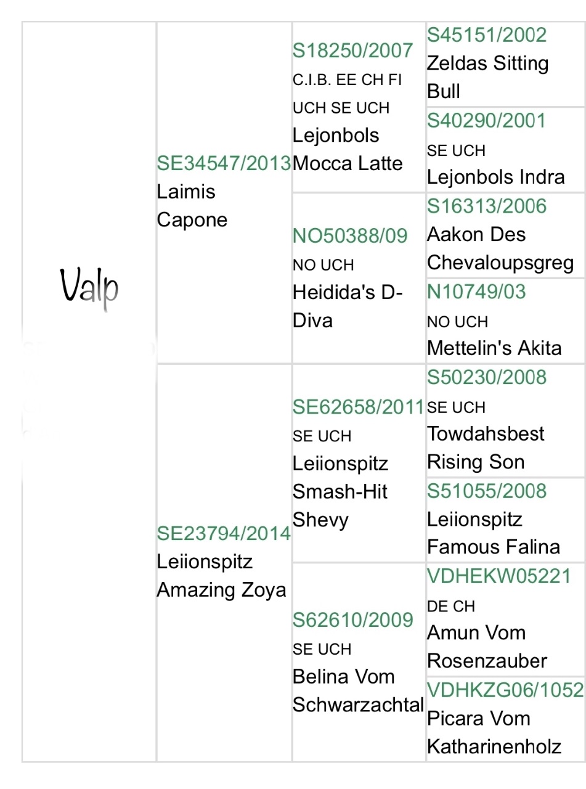Open registration link SE23794/2014
Viewport: 586px width, 789px height.
point(224,533)
